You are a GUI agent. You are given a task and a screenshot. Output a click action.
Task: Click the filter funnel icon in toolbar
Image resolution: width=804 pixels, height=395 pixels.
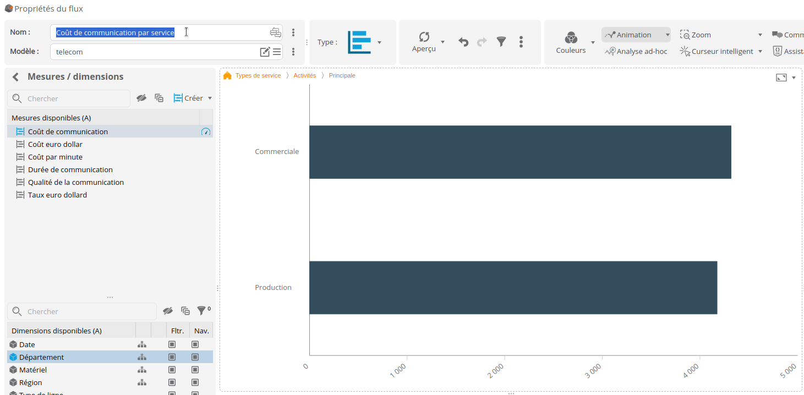click(501, 42)
